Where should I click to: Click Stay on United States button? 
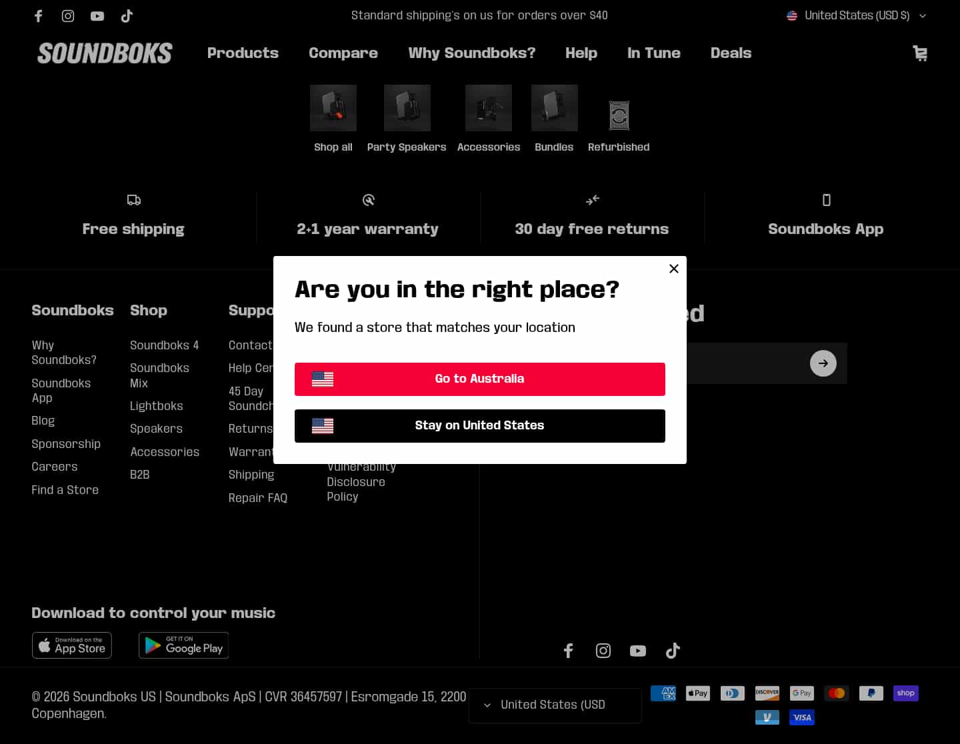[480, 426]
